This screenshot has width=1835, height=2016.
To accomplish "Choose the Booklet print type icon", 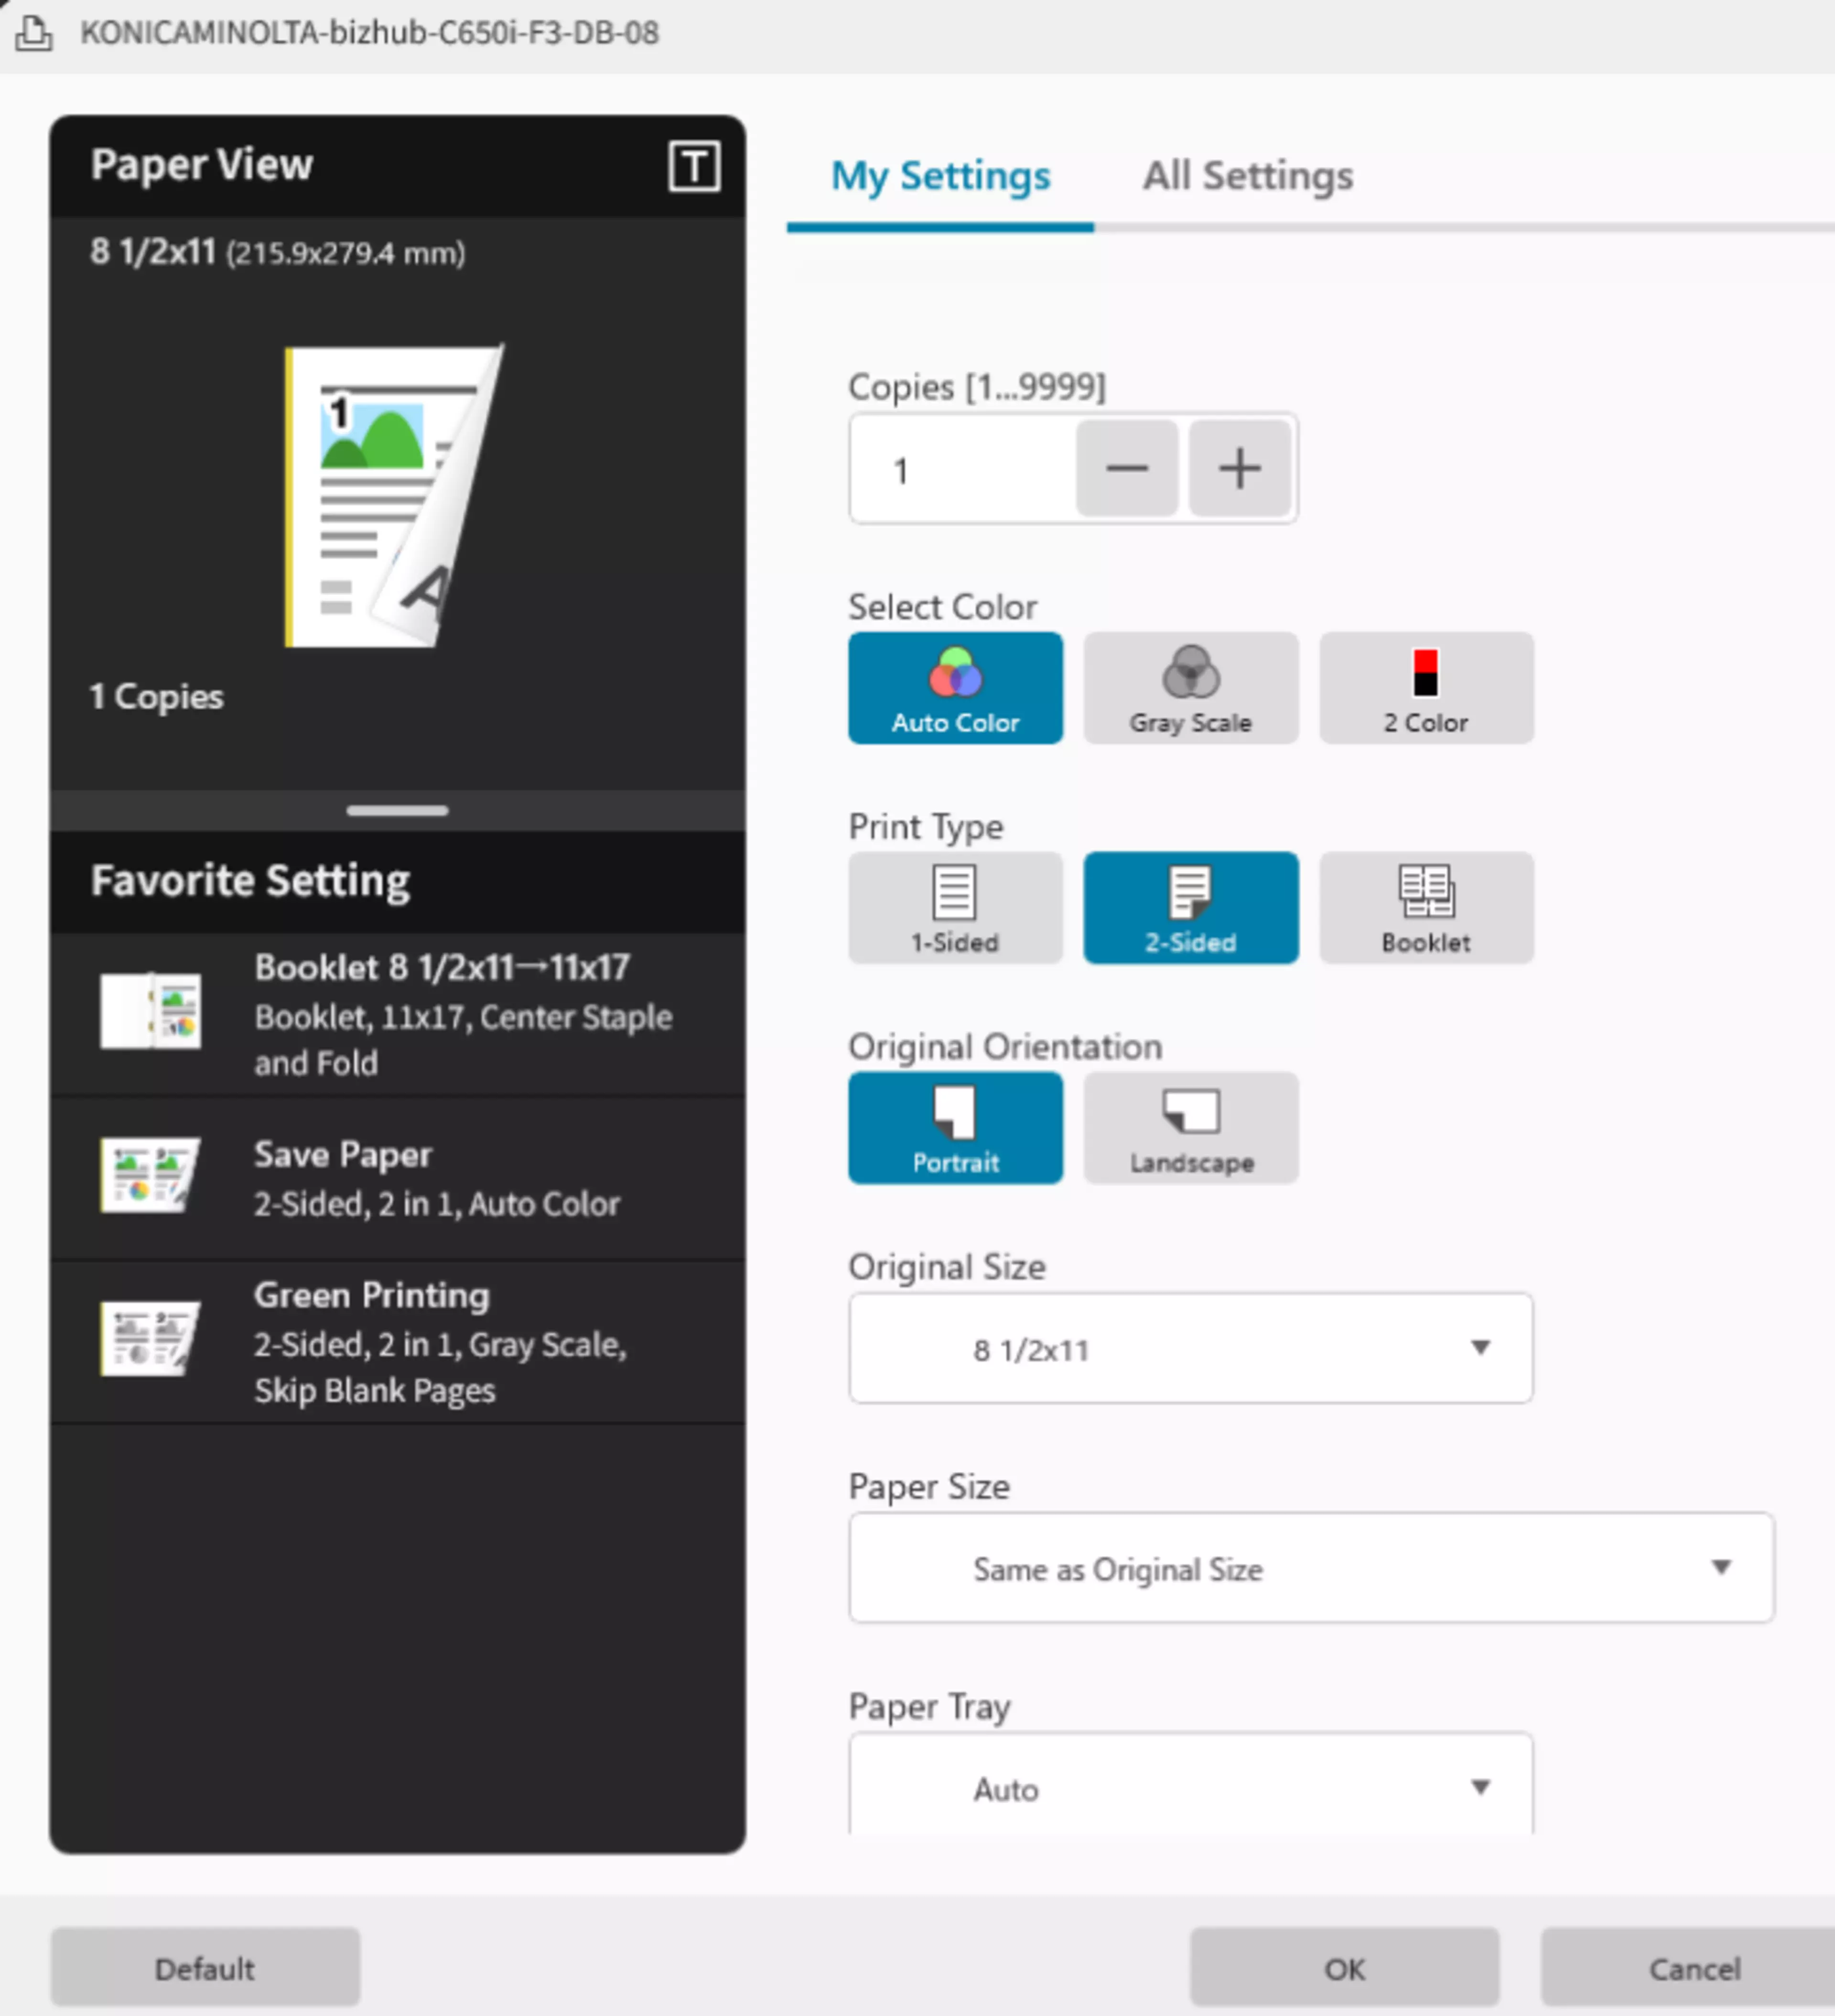I will click(x=1425, y=907).
